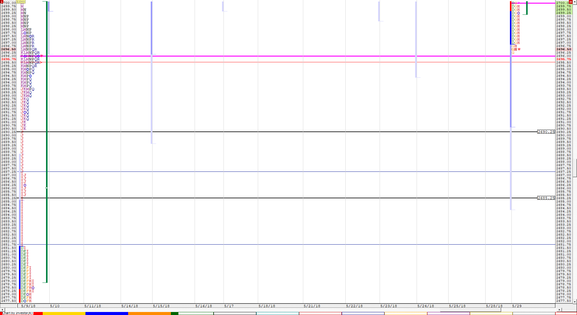577x315 pixels.
Task: Click the 5/25/18 date label
Action: click(x=457, y=306)
